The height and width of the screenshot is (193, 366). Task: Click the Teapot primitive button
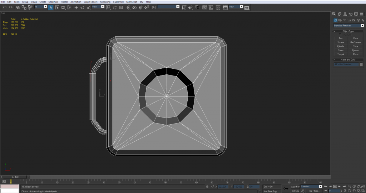341,54
